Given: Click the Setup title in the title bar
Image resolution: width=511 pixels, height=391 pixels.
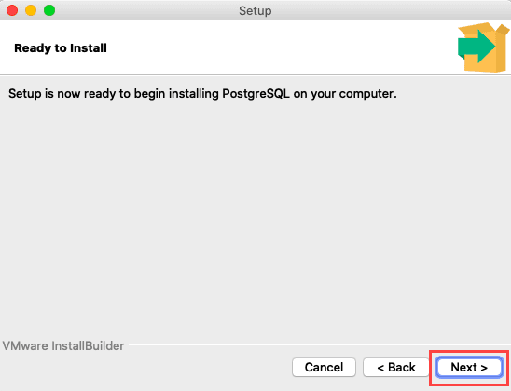Looking at the screenshot, I should click(x=255, y=11).
